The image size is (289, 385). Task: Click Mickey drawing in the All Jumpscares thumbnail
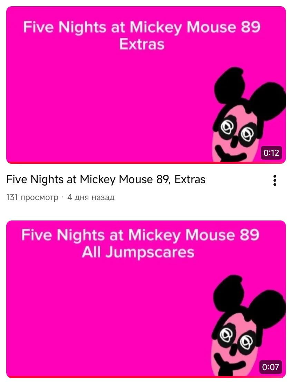click(x=248, y=326)
